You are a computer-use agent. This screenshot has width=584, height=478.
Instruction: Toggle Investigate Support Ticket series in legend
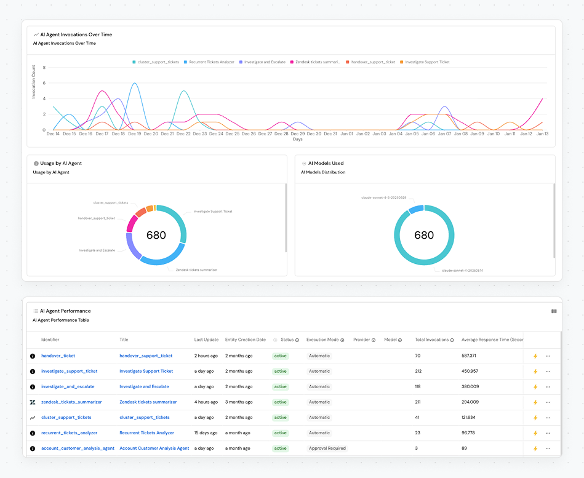(425, 62)
